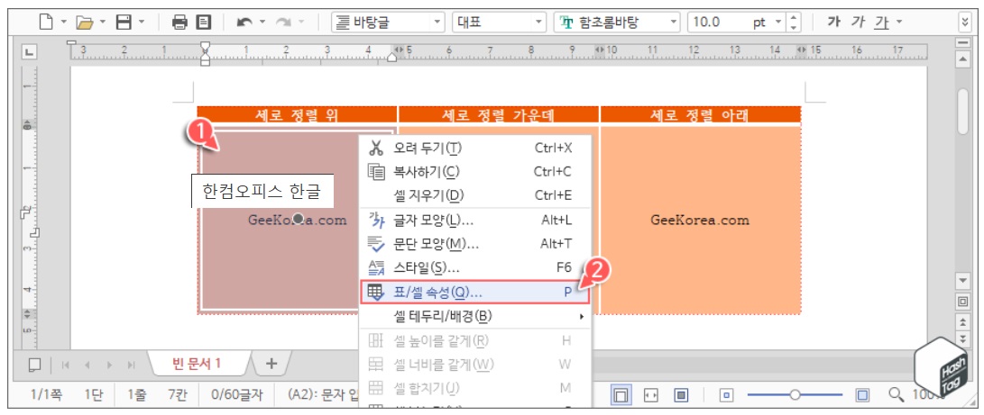Choose 셀 지우기(D) from context menu

(475, 194)
